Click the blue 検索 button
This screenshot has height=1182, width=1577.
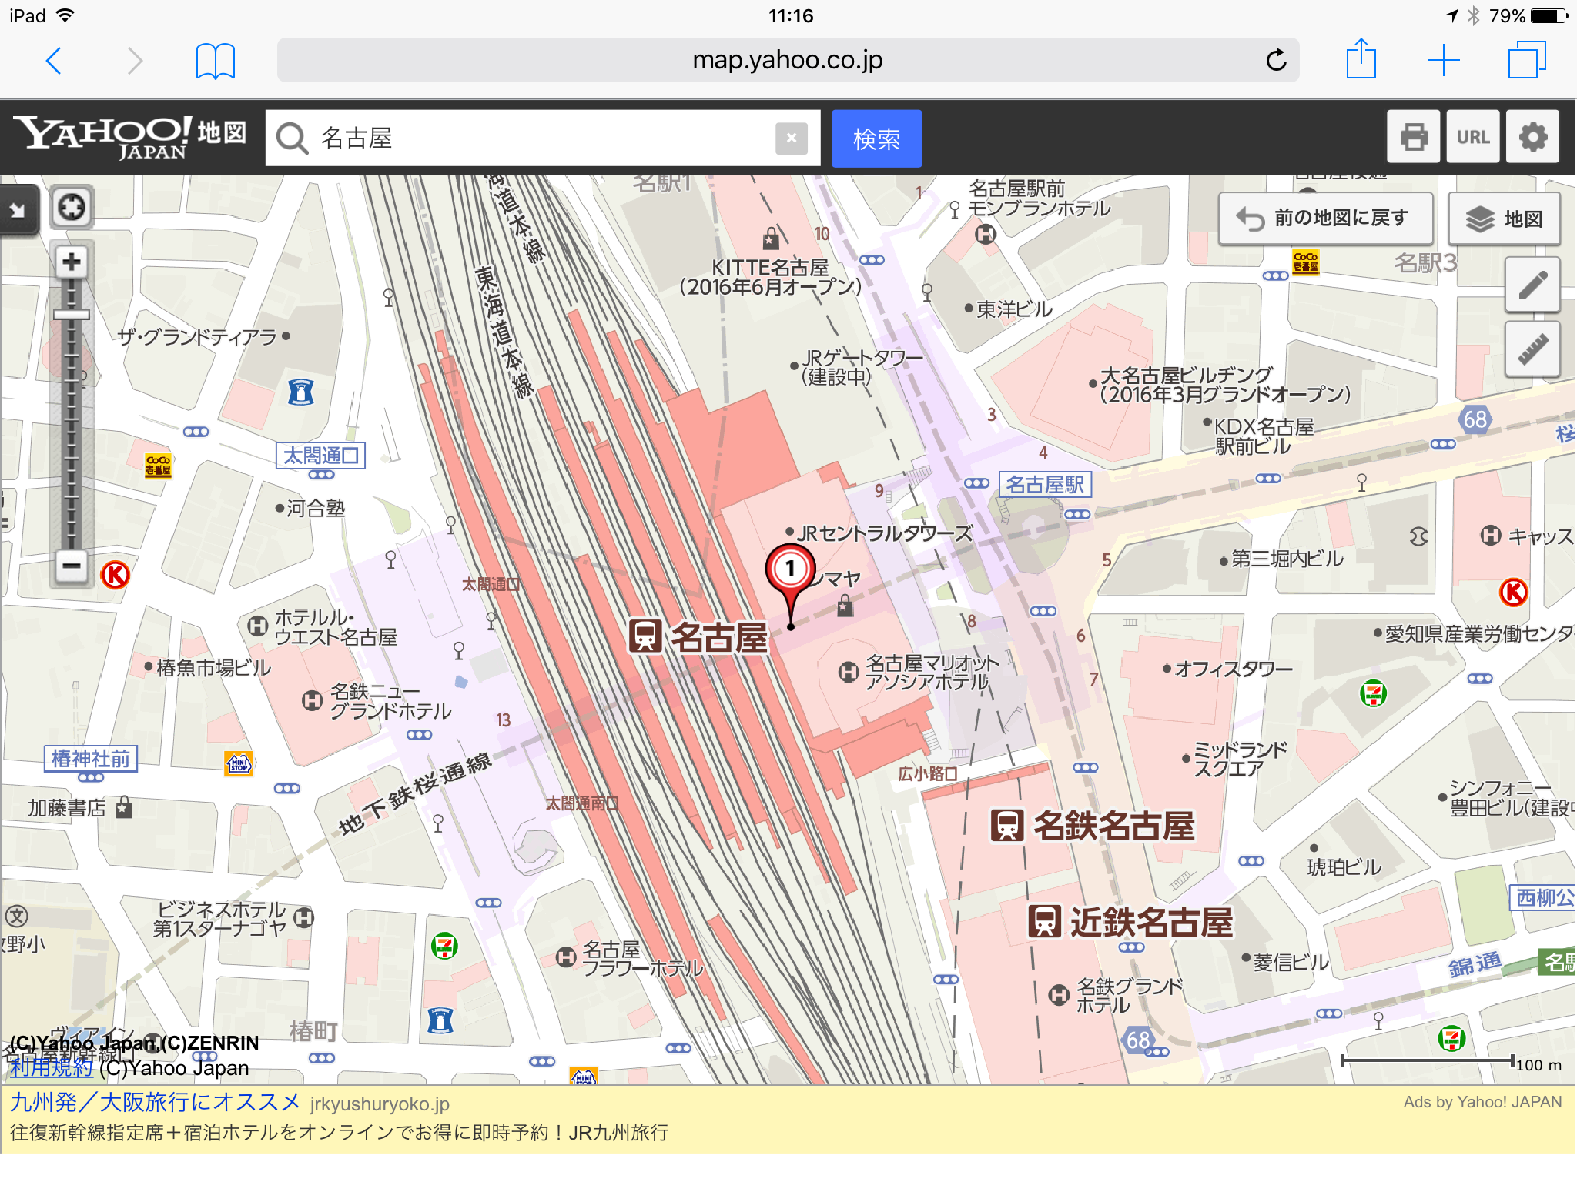click(876, 139)
